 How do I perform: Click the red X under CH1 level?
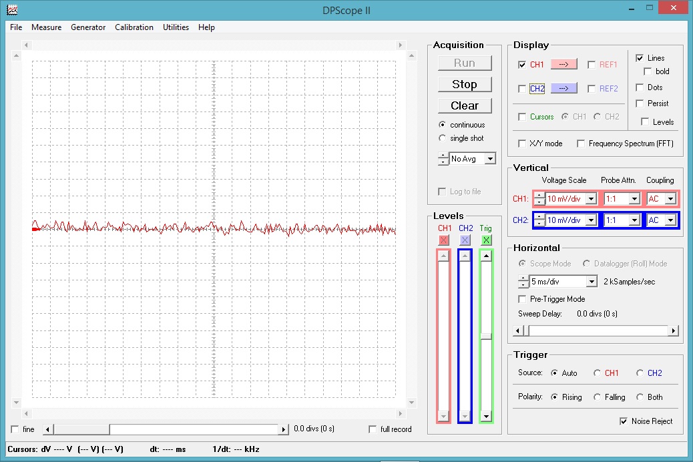coord(444,240)
